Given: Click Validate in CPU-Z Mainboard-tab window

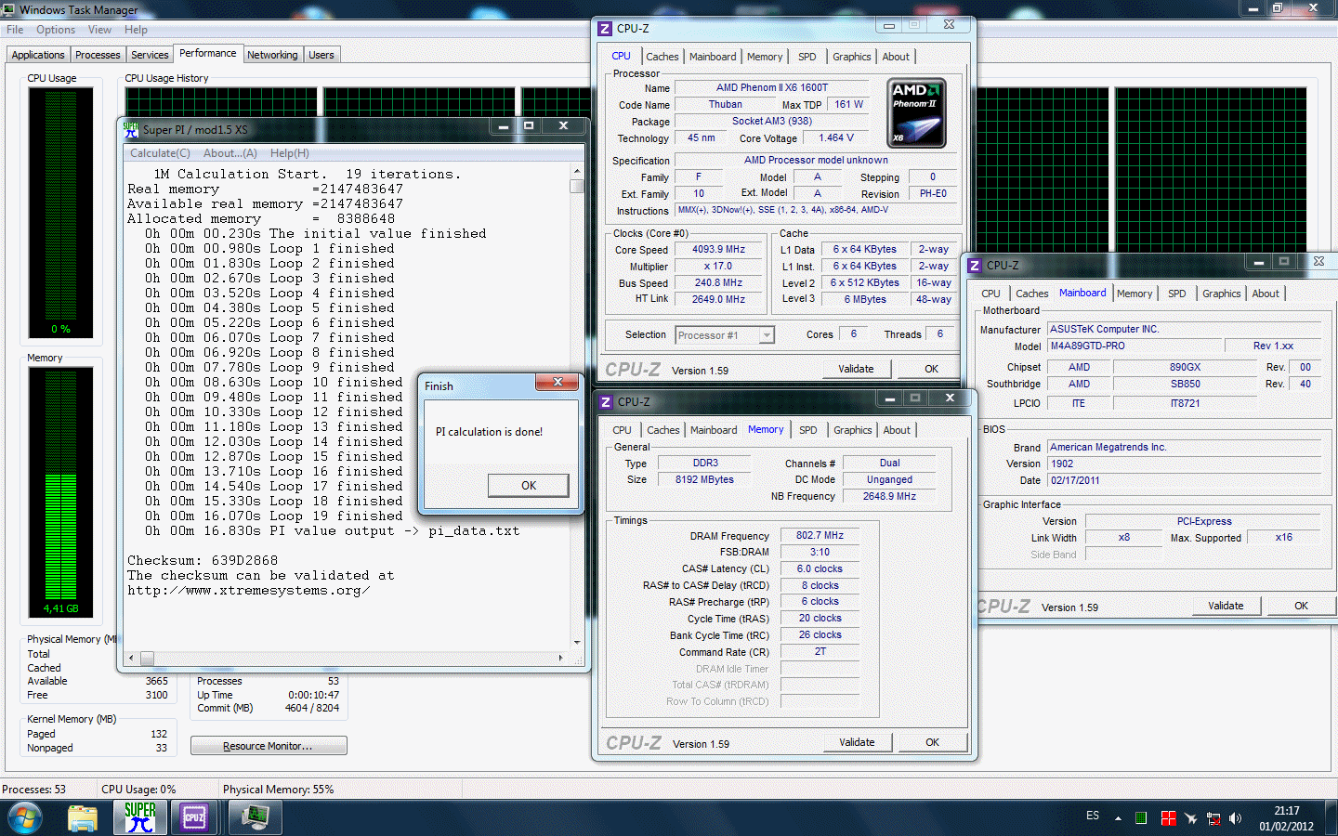Looking at the screenshot, I should [1226, 606].
